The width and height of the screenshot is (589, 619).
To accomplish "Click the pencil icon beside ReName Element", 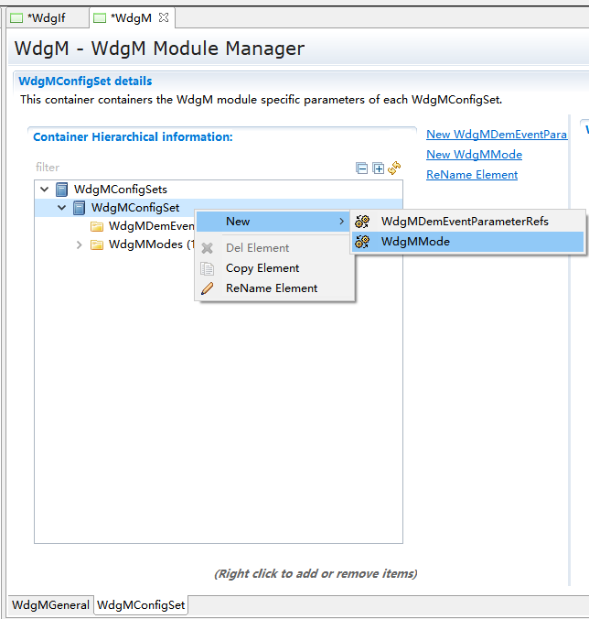I will click(x=208, y=288).
